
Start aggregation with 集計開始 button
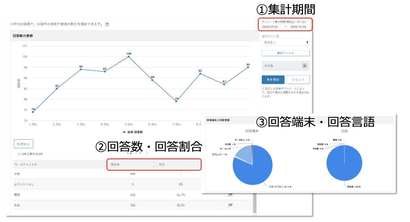click(x=273, y=80)
